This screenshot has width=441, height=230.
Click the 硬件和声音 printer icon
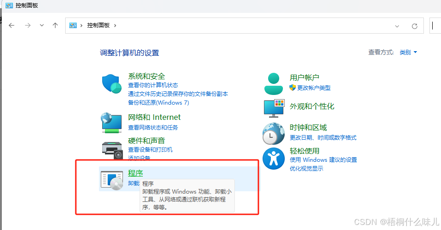pos(112,151)
